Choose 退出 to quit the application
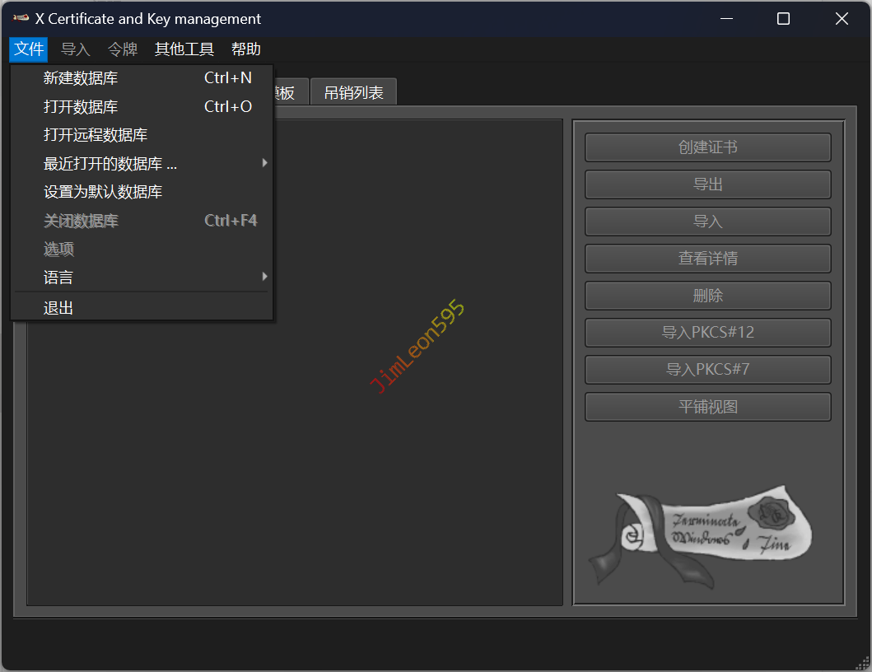 [x=58, y=308]
